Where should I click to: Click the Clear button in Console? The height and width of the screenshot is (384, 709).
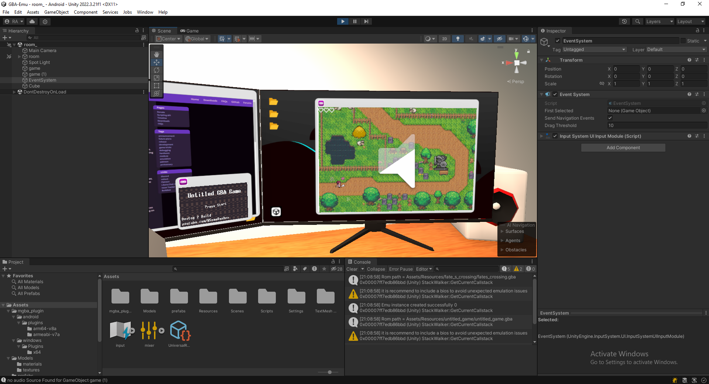pyautogui.click(x=352, y=269)
